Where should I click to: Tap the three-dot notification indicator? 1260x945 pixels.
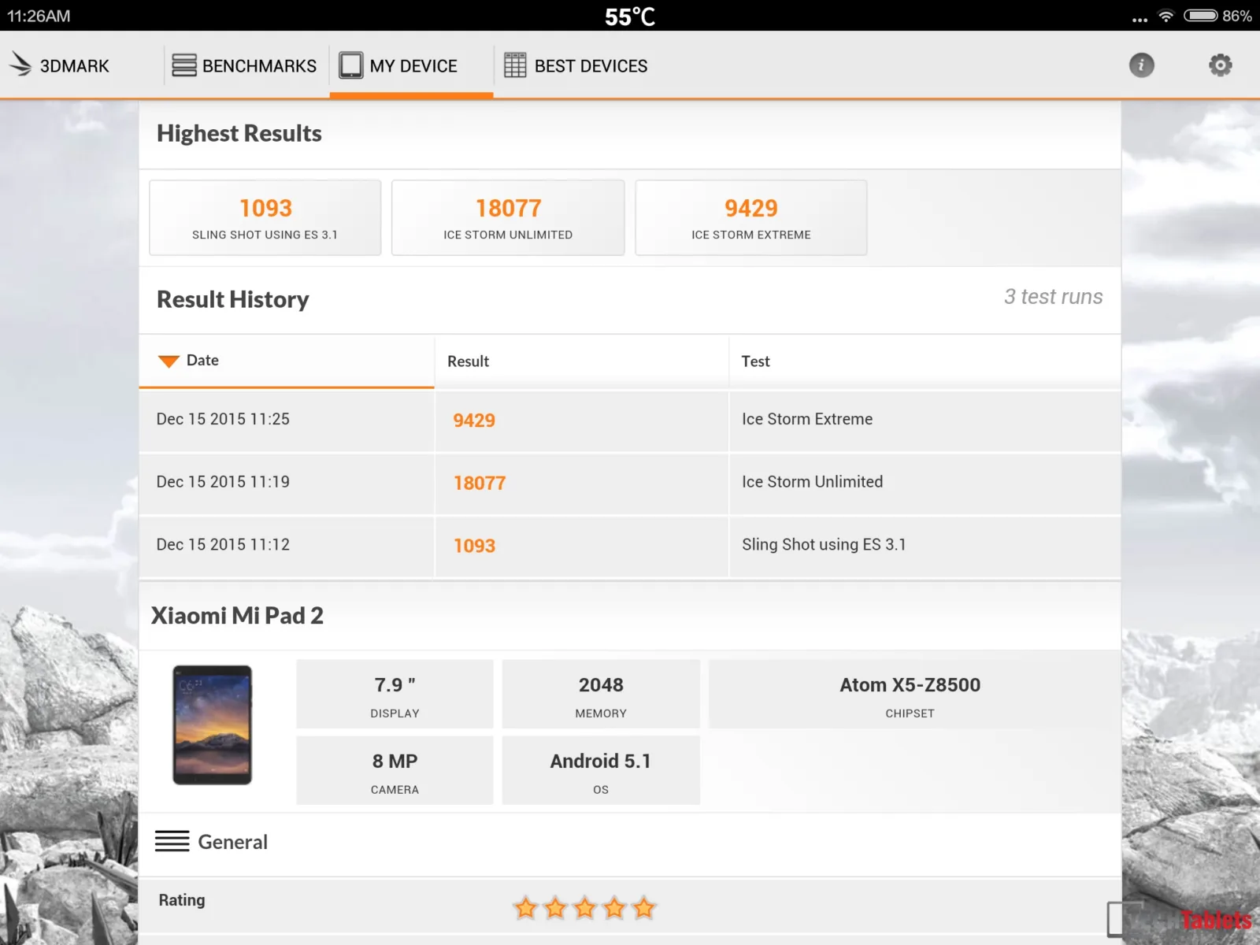pyautogui.click(x=1140, y=20)
